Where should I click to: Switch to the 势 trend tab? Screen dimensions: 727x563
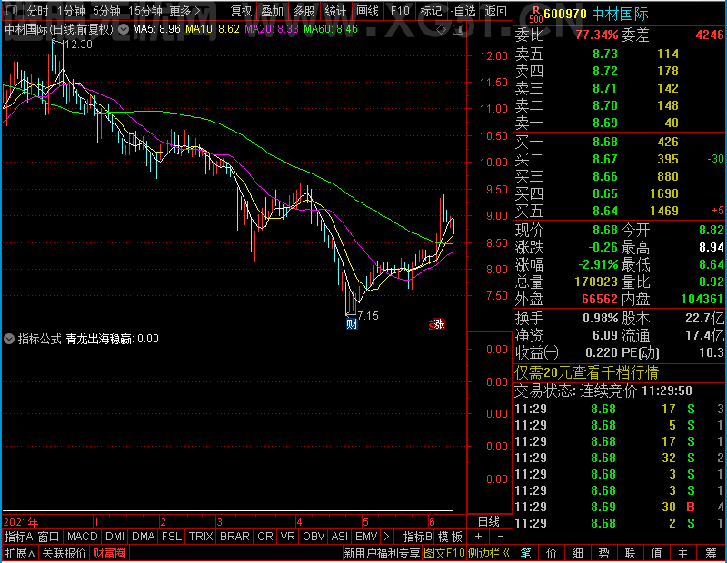point(603,553)
